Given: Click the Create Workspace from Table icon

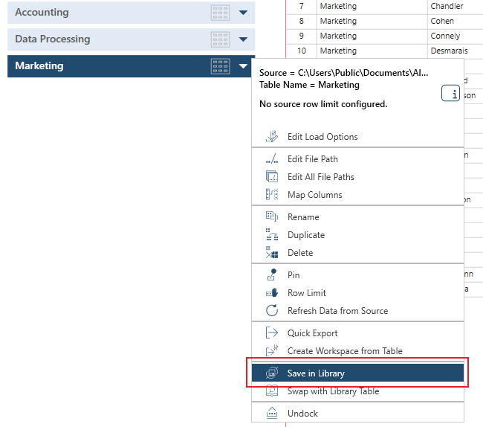Looking at the screenshot, I should click(272, 350).
